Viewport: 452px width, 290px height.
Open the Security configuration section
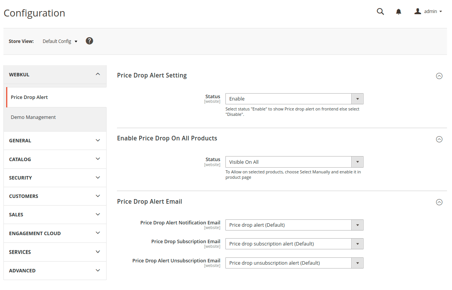coord(55,178)
